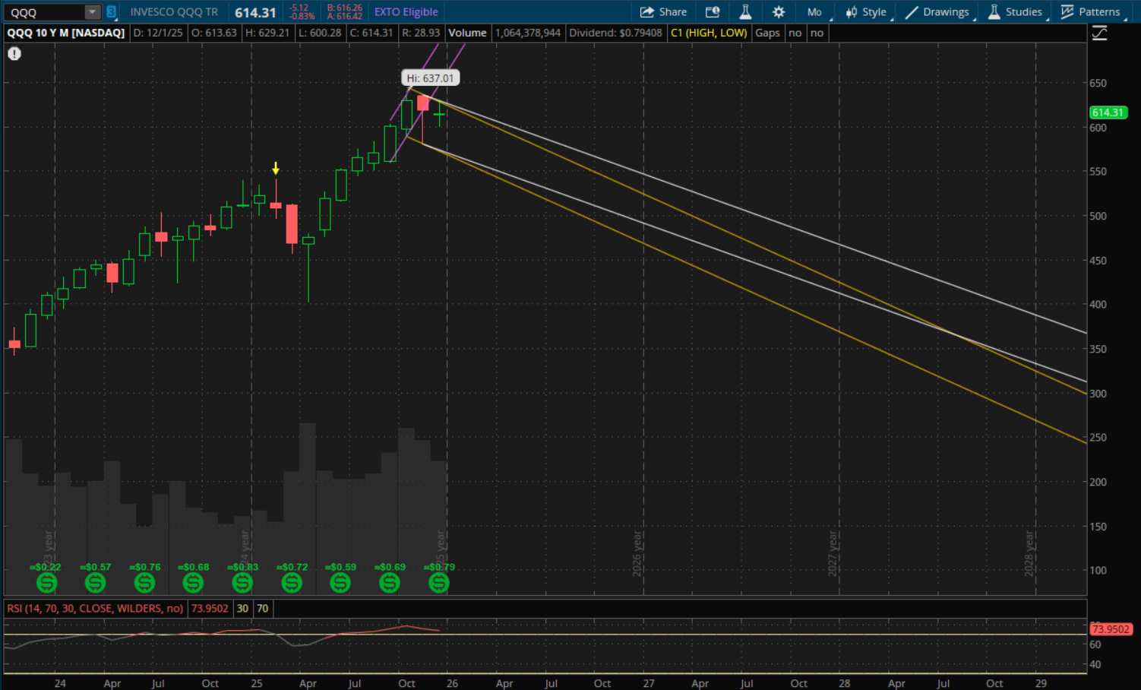The width and height of the screenshot is (1141, 690).
Task: Toggle the C1 (HIGH, LOW) study label
Action: click(708, 33)
